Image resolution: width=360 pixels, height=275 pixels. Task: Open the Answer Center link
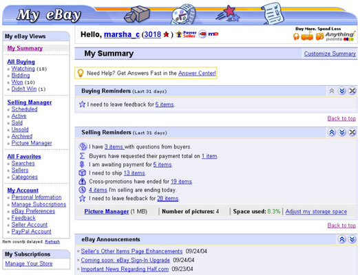click(197, 73)
